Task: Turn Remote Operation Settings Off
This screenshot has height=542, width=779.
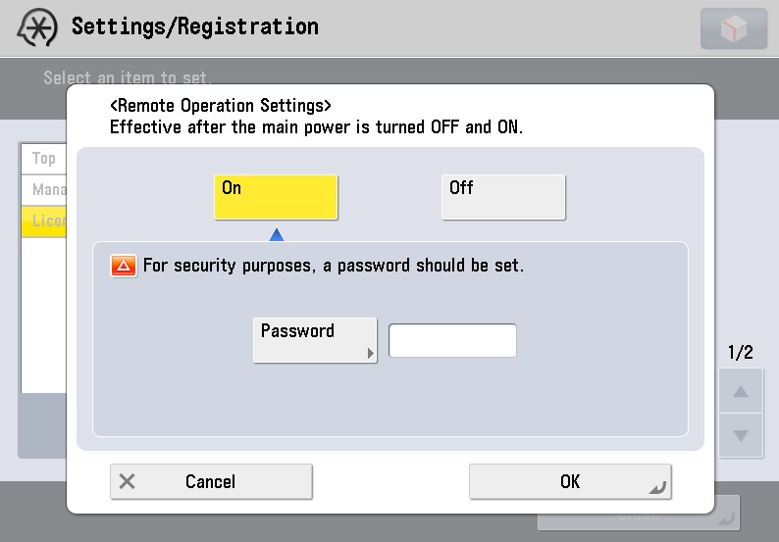Action: pyautogui.click(x=503, y=197)
